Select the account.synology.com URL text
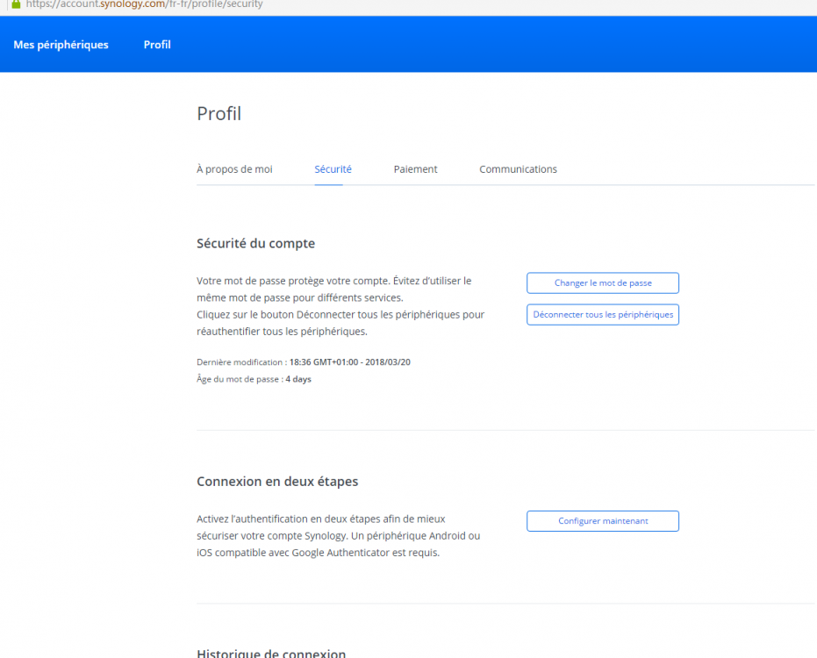Viewport: 817px width, 658px height. [144, 4]
